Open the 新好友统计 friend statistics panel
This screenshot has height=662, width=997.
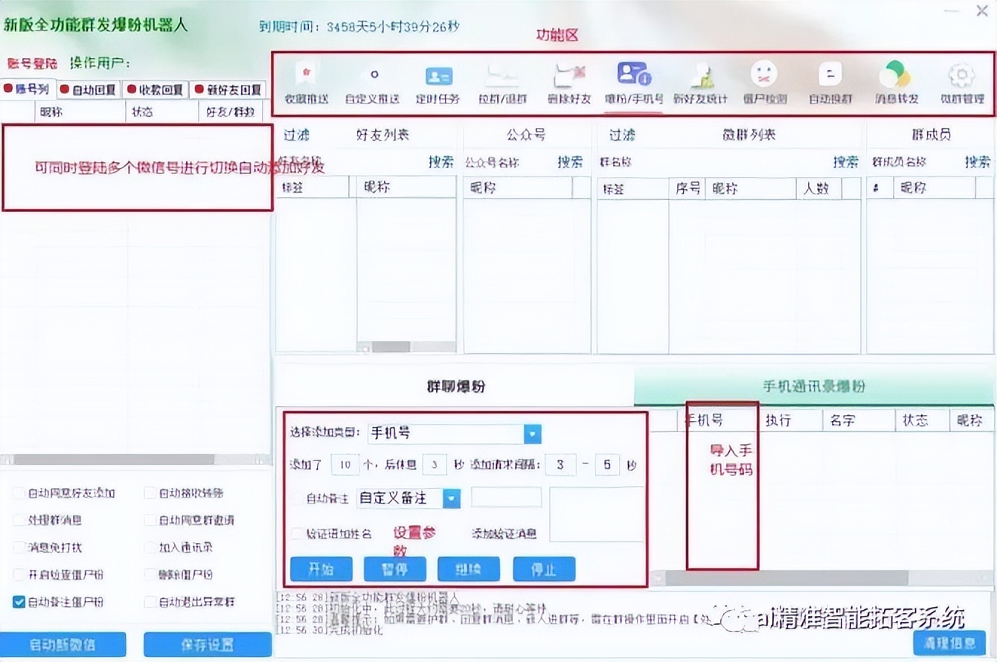(700, 82)
